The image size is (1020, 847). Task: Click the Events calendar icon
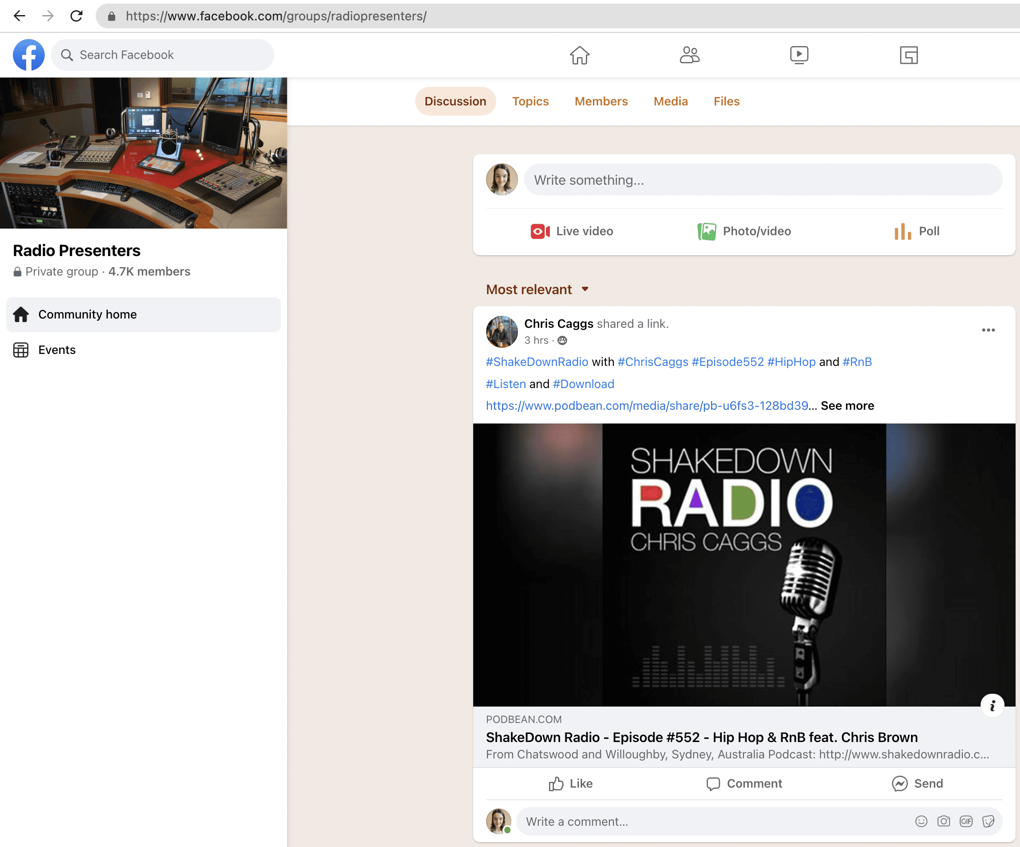pyautogui.click(x=21, y=350)
